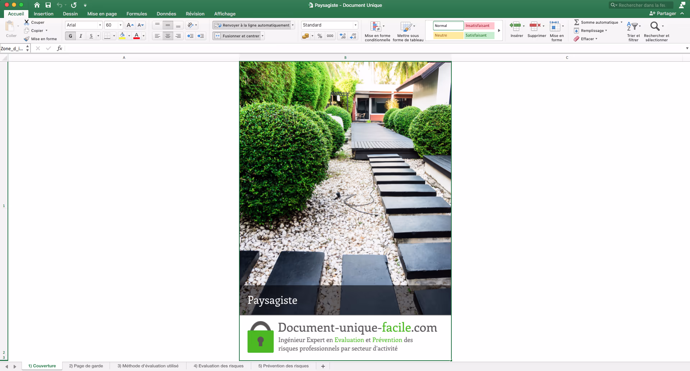Expand the cell styles gallery arrow

pyautogui.click(x=499, y=30)
